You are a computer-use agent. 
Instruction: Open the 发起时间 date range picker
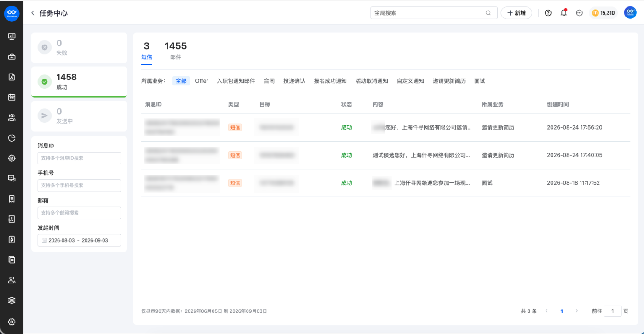[79, 240]
